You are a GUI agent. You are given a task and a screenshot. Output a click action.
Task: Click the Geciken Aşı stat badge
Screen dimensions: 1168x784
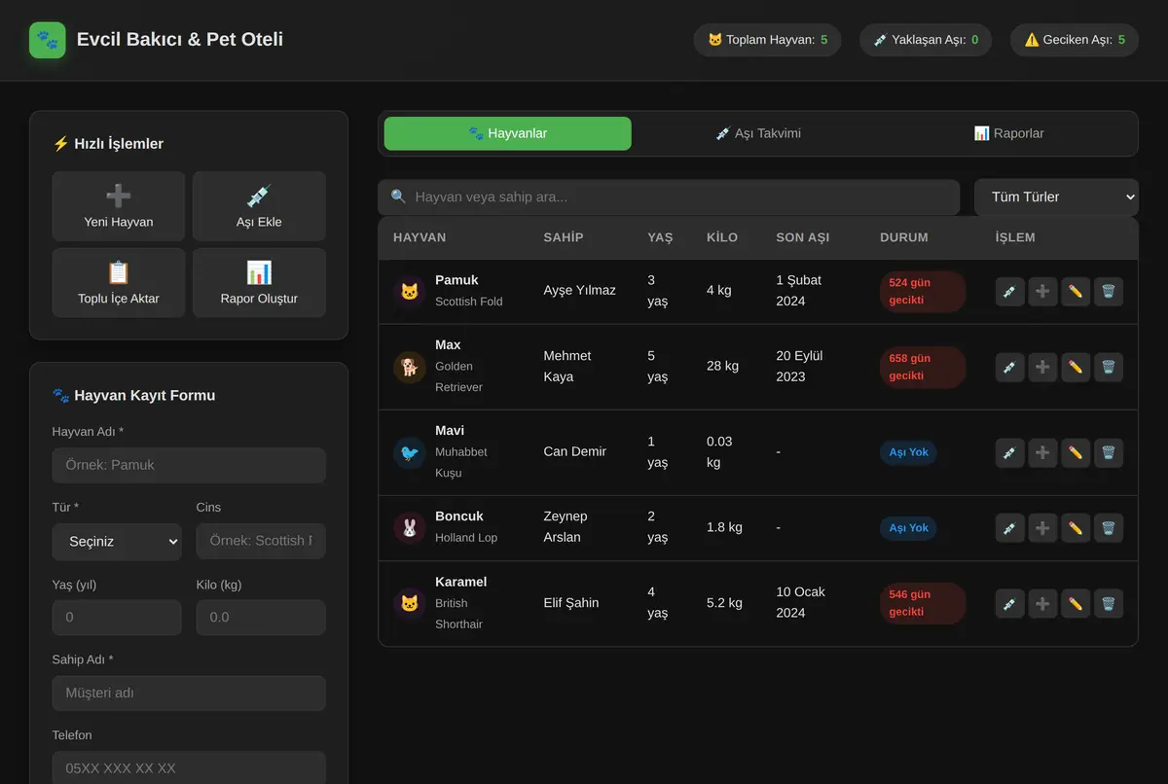tap(1075, 40)
